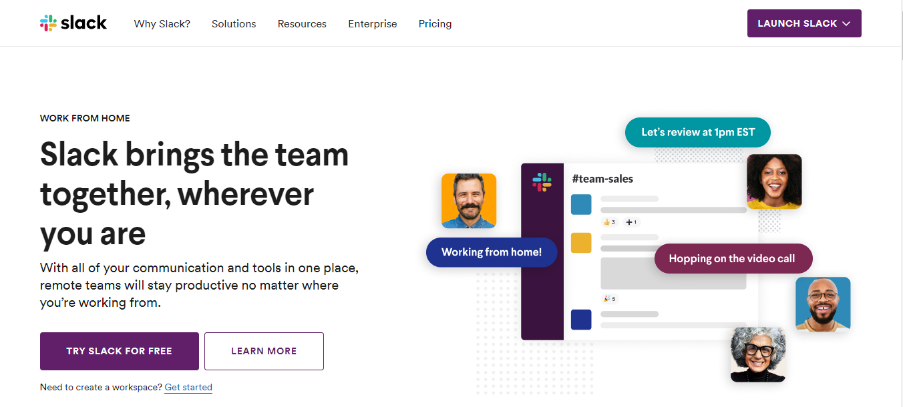
Task: Open the Resources menu item
Action: point(302,24)
